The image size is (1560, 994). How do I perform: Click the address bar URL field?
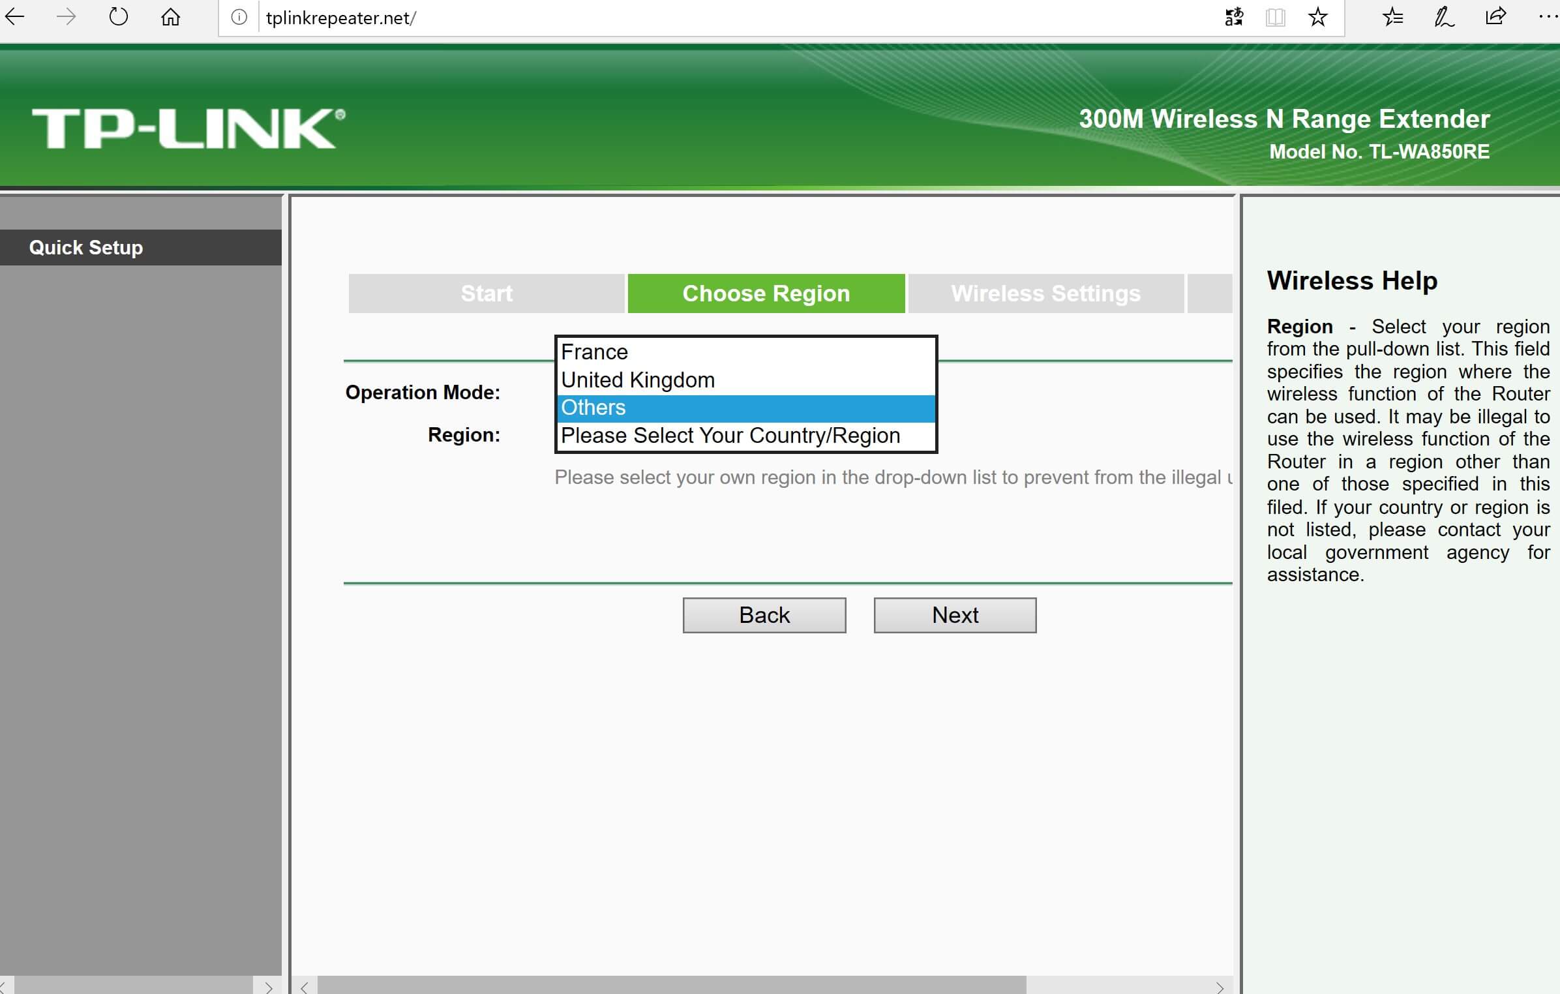717,18
